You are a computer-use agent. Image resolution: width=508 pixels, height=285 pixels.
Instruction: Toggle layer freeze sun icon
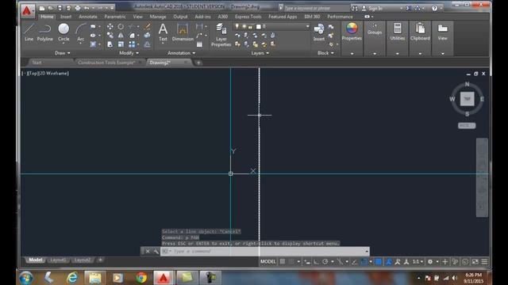[x=244, y=26]
